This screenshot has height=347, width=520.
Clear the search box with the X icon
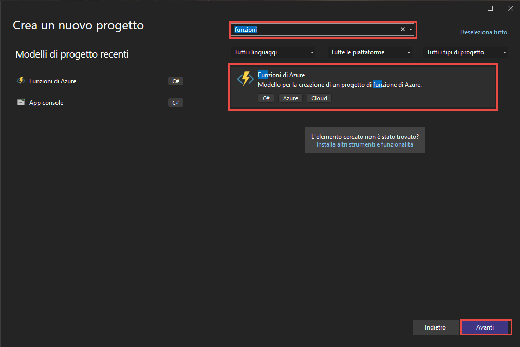point(403,29)
